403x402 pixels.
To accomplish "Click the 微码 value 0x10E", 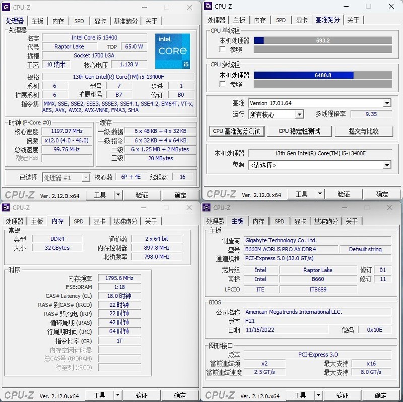I will 374,330.
